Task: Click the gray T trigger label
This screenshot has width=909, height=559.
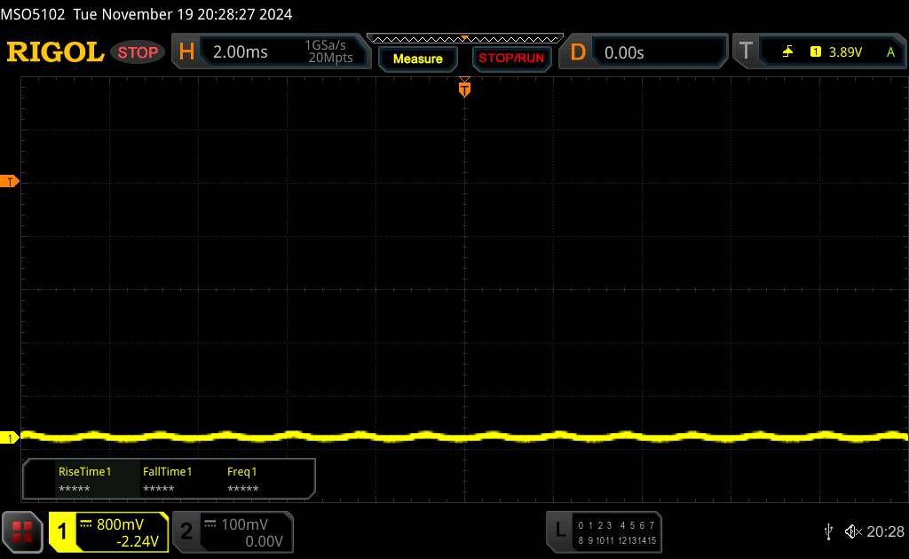Action: point(746,51)
